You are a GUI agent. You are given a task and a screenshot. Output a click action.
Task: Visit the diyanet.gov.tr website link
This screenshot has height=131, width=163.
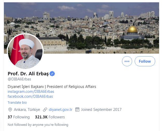point(60,110)
